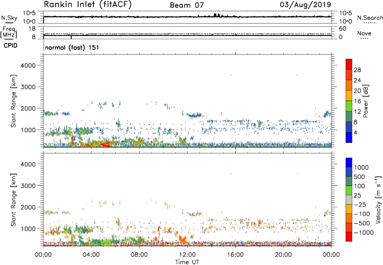Click the red segment of Power colorbar

(349, 65)
